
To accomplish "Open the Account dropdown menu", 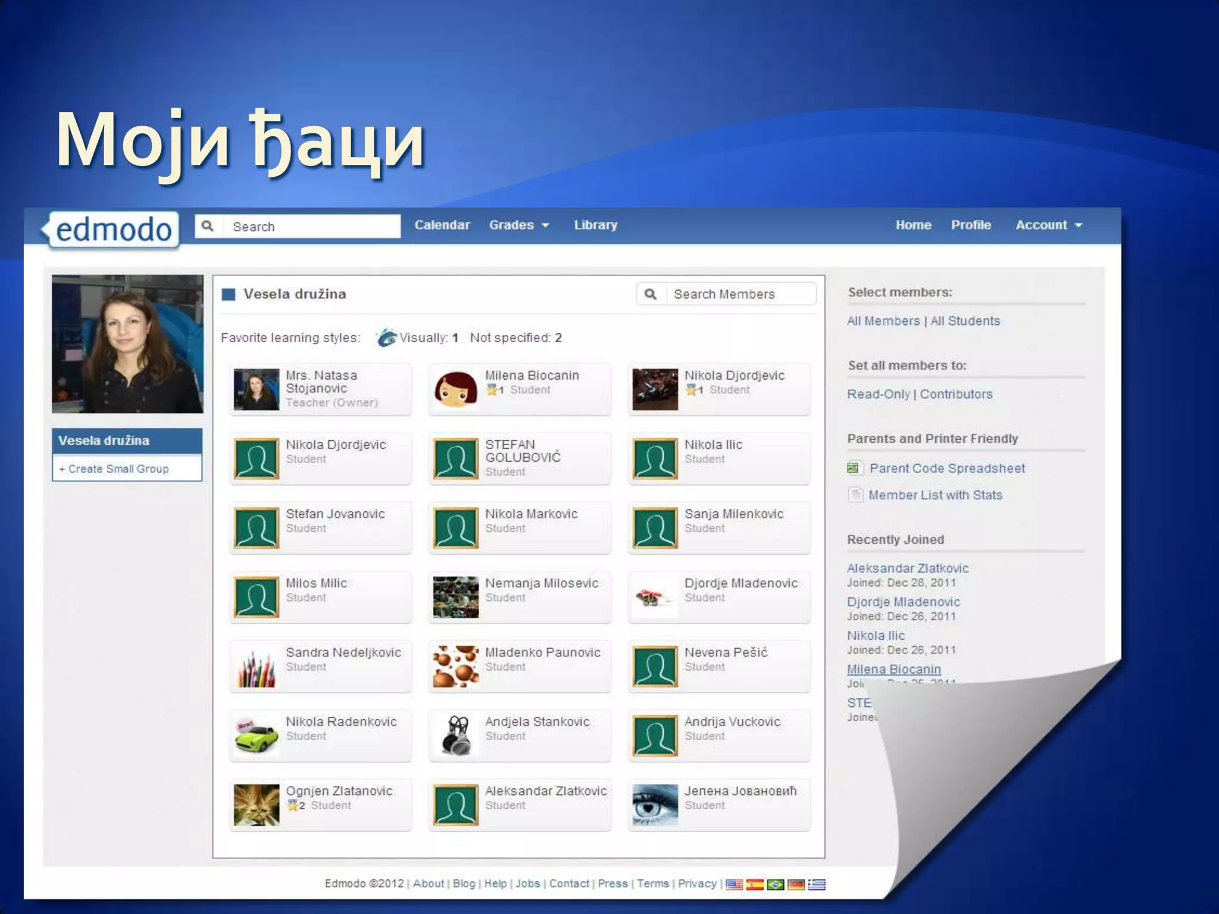I will [1048, 226].
